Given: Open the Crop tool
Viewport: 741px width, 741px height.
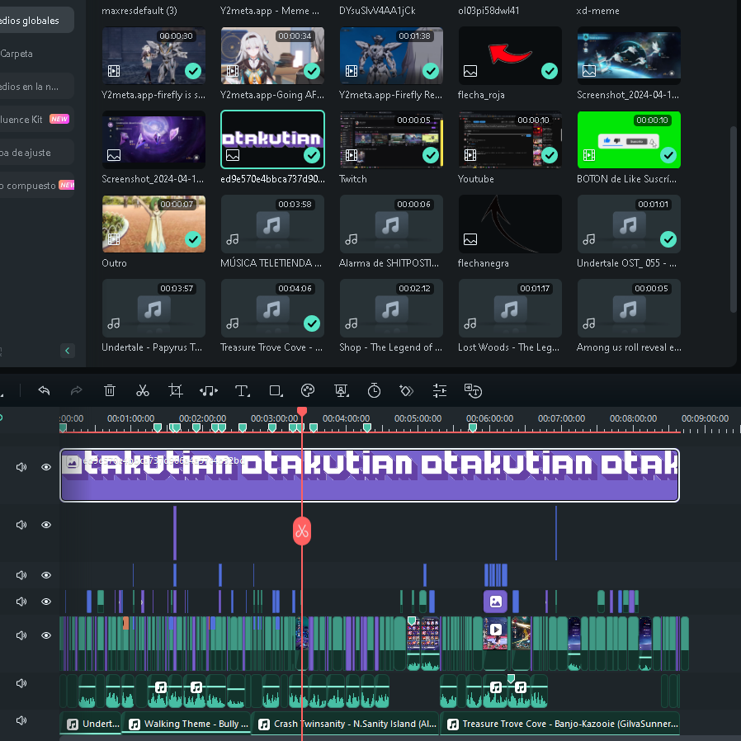Looking at the screenshot, I should [x=176, y=390].
